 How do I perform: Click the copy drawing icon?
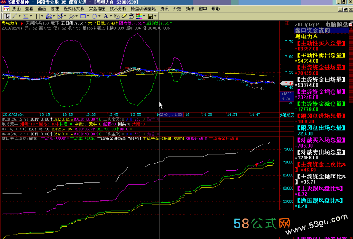(x=116, y=16)
